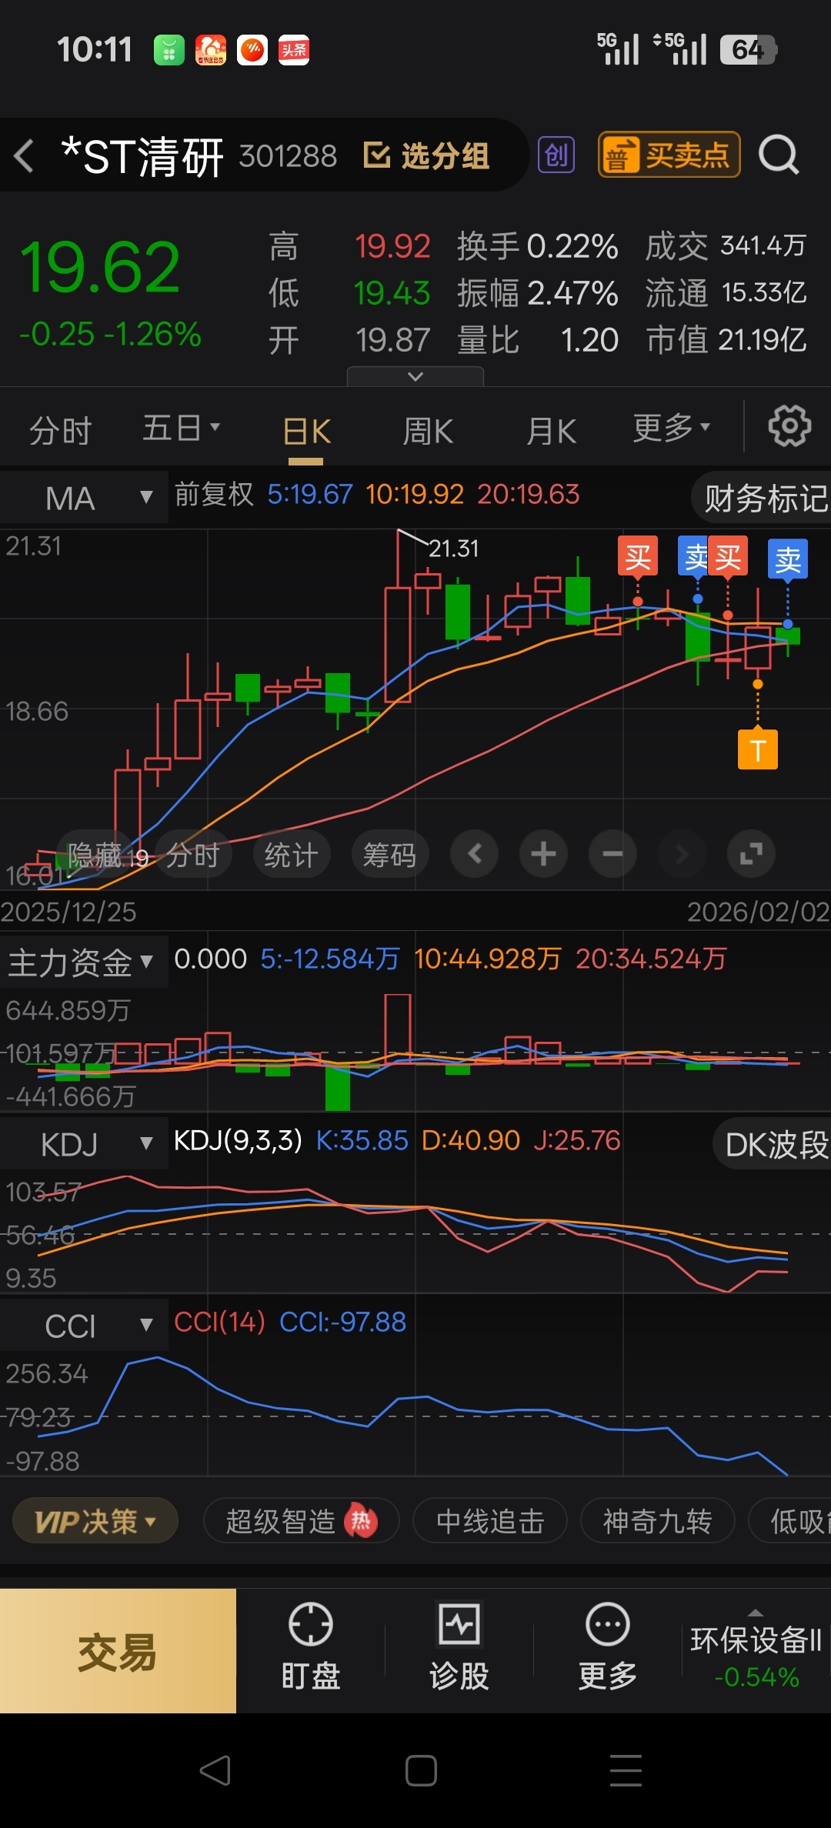Viewport: 831px width, 1828px height.
Task: Change the 前复权 adjustment mode
Action: pyautogui.click(x=214, y=494)
